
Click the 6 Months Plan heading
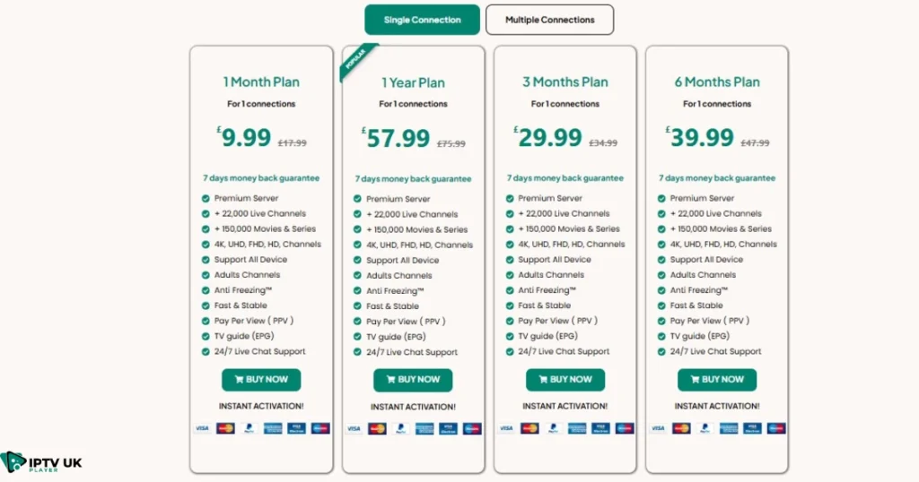pos(717,82)
